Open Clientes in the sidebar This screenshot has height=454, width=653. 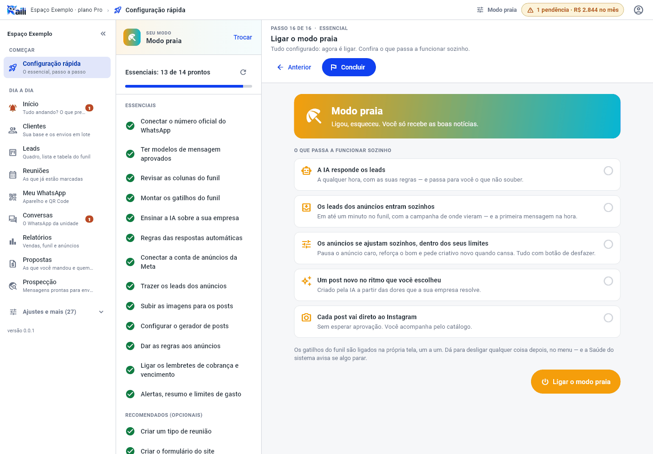57,130
